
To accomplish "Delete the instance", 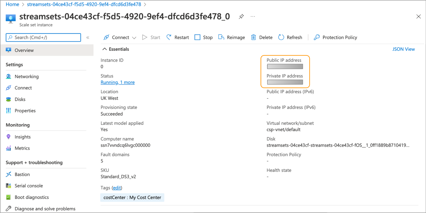I will pyautogui.click(x=262, y=37).
